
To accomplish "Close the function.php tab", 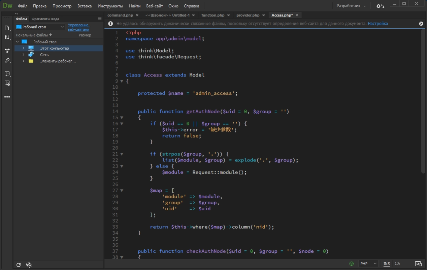I will (229, 15).
